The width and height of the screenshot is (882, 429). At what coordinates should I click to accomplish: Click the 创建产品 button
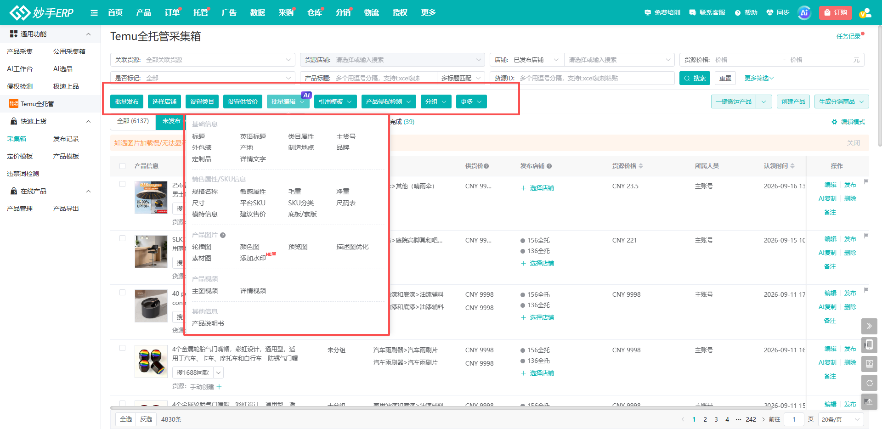pyautogui.click(x=793, y=102)
